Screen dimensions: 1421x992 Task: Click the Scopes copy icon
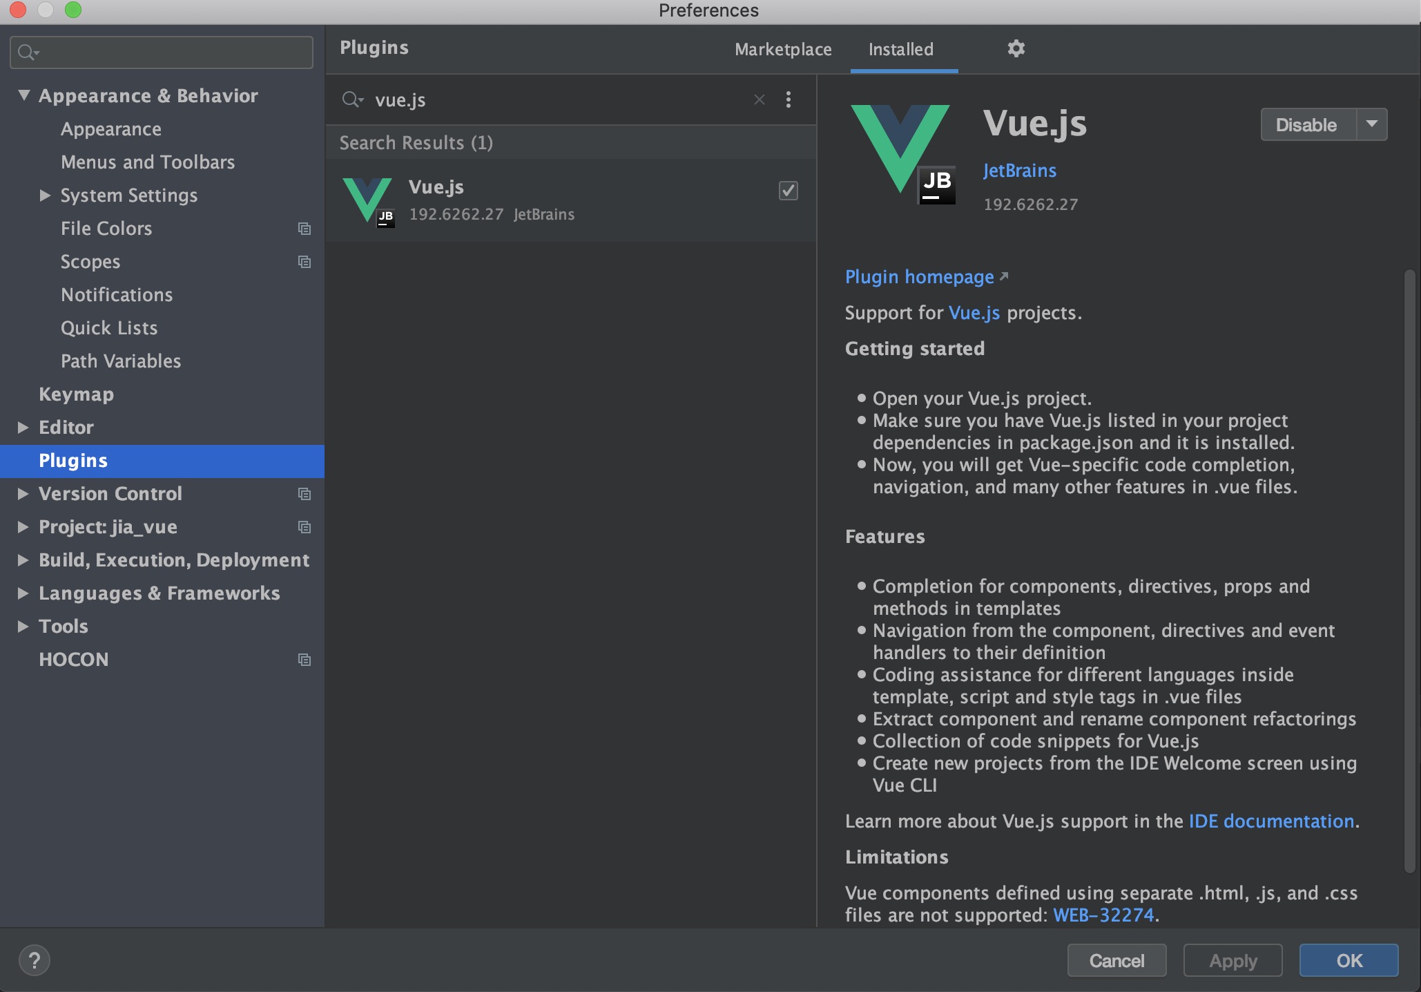[304, 260]
